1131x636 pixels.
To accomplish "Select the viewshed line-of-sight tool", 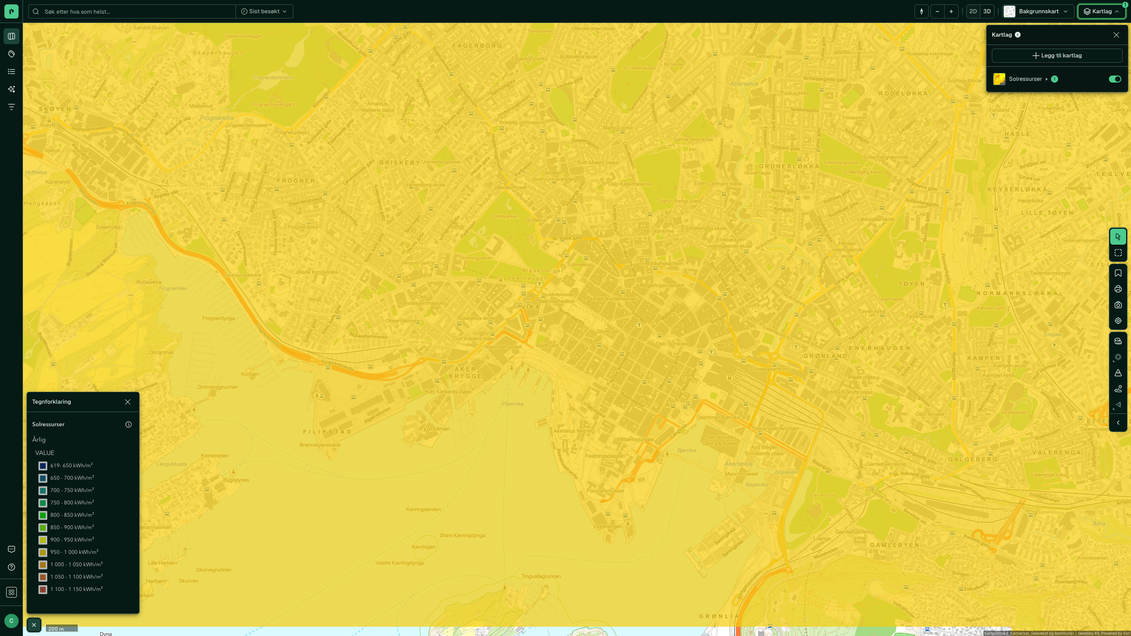I will click(x=1118, y=405).
